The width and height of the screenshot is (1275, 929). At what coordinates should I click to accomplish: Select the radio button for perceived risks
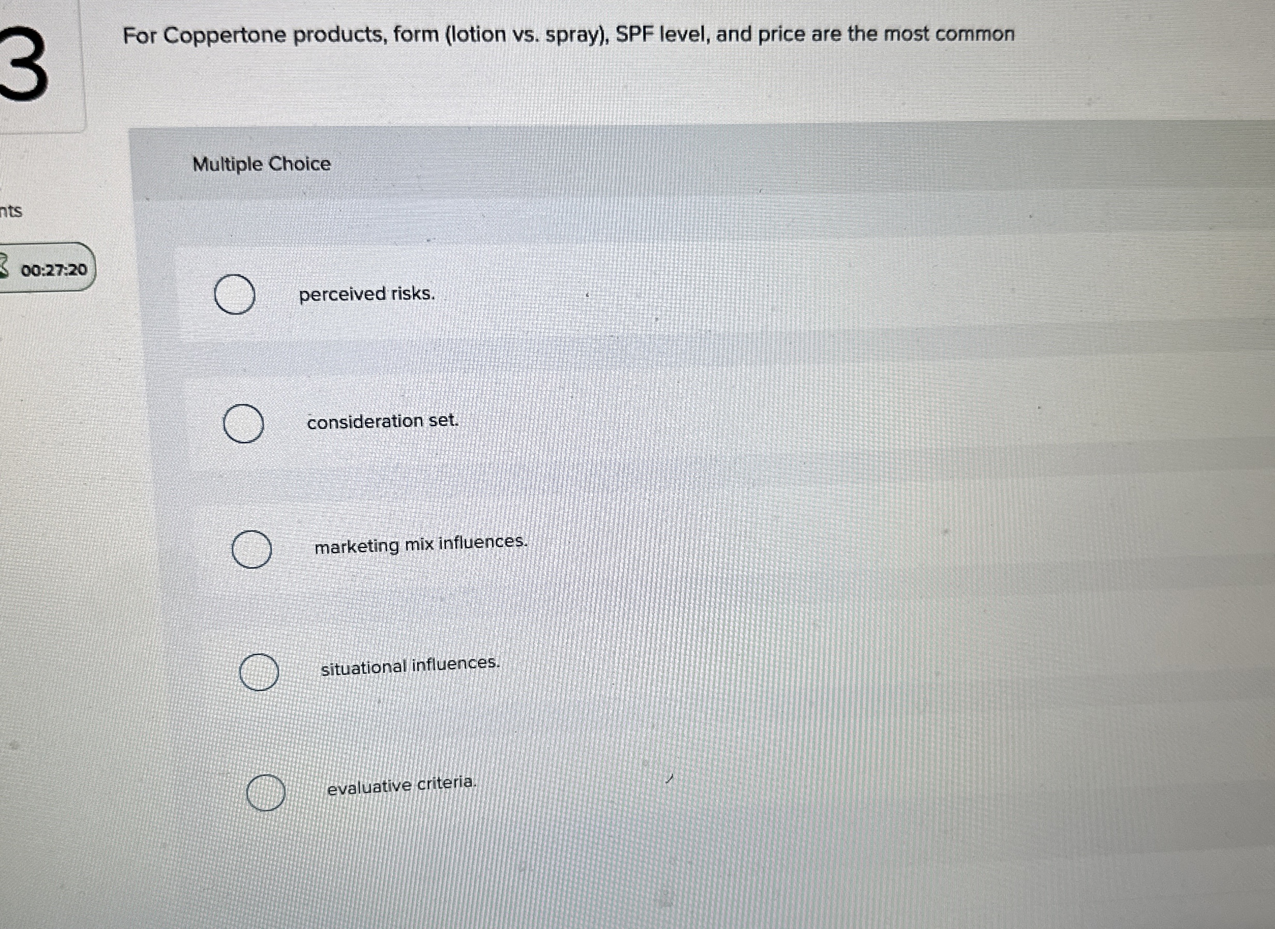pyautogui.click(x=235, y=295)
